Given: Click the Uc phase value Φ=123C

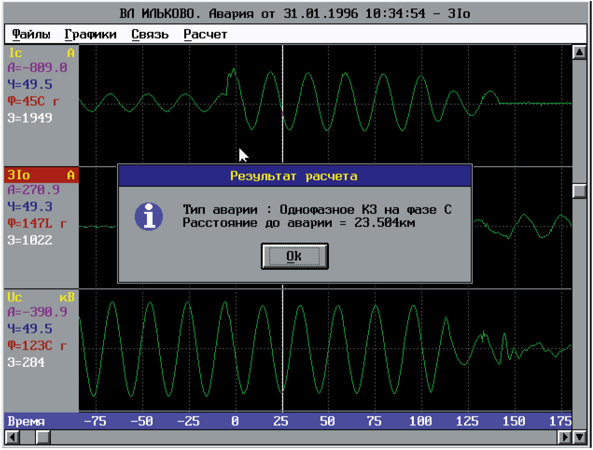Looking at the screenshot, I should click(37, 346).
